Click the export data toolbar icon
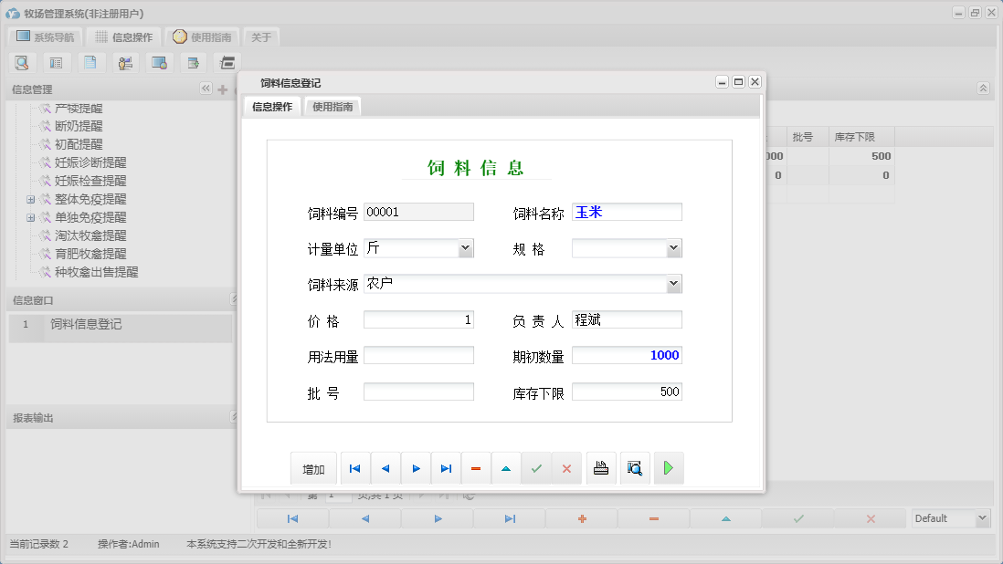The width and height of the screenshot is (1003, 564). tap(193, 62)
